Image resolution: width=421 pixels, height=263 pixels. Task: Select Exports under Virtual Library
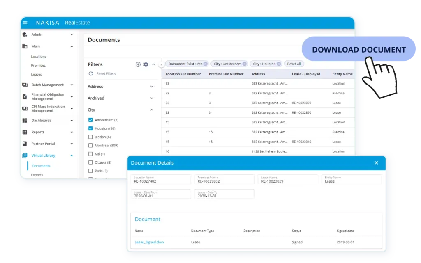click(x=37, y=175)
